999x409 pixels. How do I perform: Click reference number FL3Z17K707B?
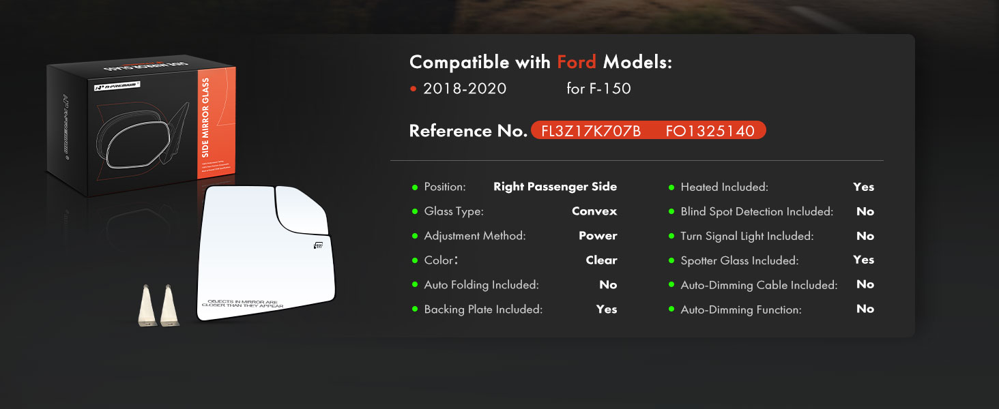591,131
